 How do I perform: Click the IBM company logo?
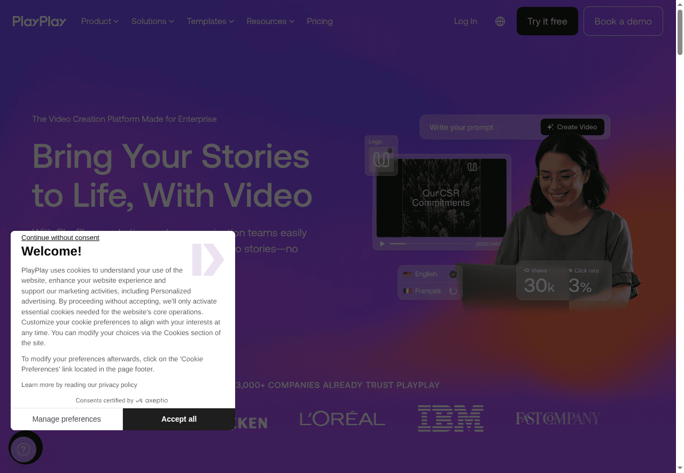(450, 418)
